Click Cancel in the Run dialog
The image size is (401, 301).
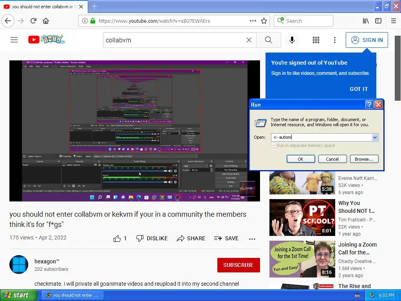(x=332, y=159)
